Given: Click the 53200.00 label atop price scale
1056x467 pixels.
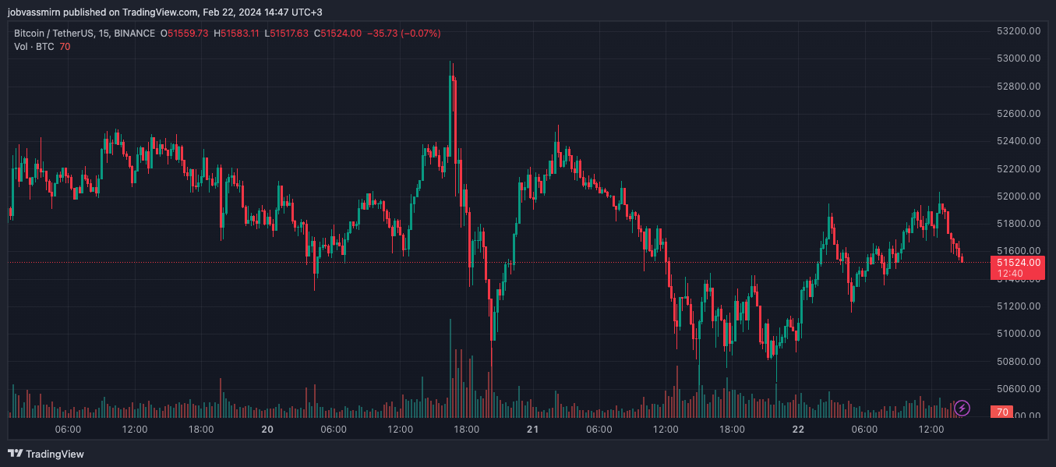Looking at the screenshot, I should click(1019, 31).
